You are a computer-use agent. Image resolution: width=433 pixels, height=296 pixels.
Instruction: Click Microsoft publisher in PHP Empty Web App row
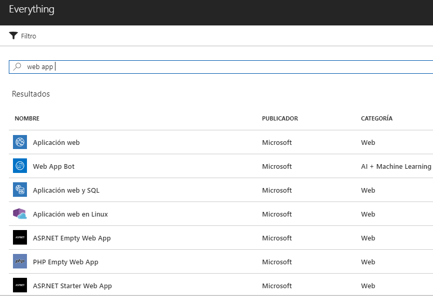277,262
